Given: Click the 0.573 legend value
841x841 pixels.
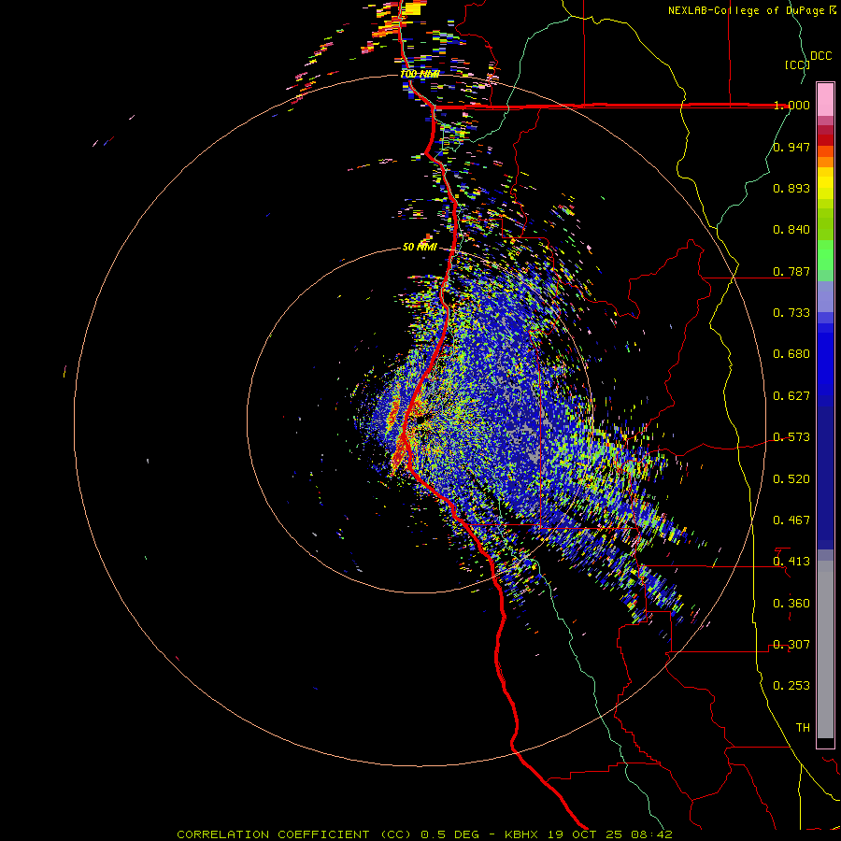Looking at the screenshot, I should point(791,437).
